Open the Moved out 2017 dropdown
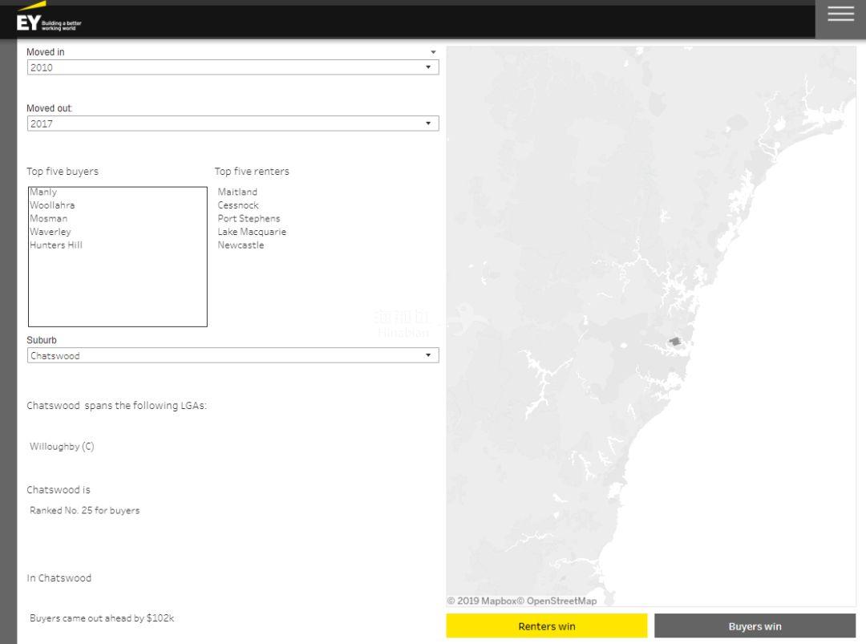Viewport: 866px width, 644px height. 233,124
